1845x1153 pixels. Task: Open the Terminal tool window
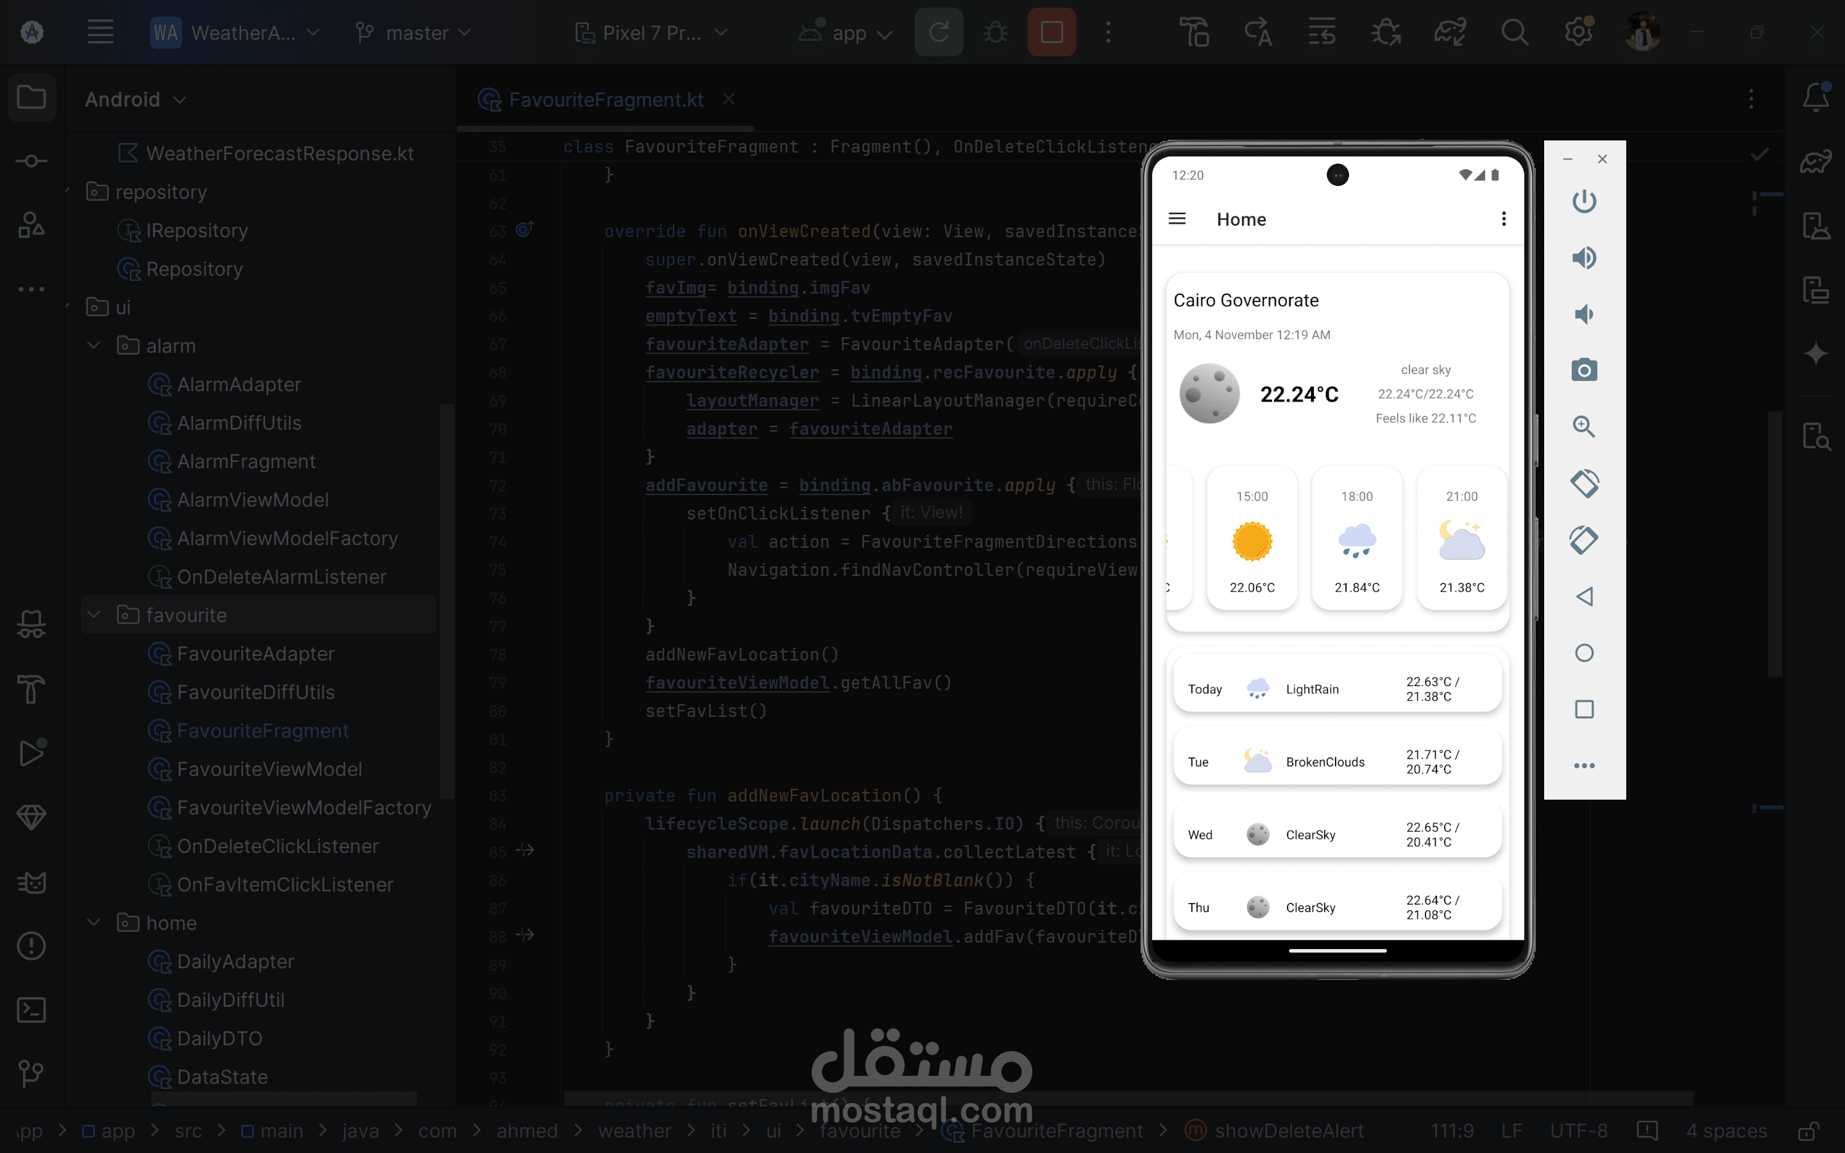(31, 1009)
